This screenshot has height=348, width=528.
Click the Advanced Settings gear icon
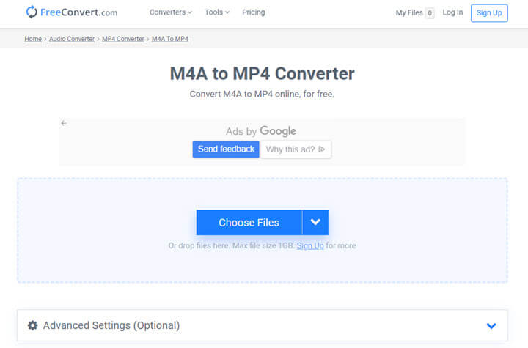(x=32, y=325)
